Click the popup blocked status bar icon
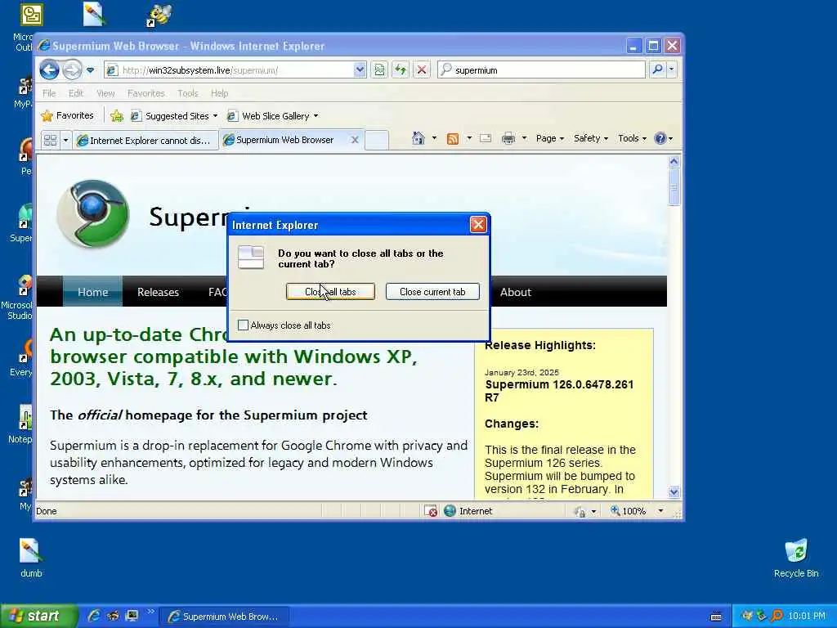 (x=431, y=511)
